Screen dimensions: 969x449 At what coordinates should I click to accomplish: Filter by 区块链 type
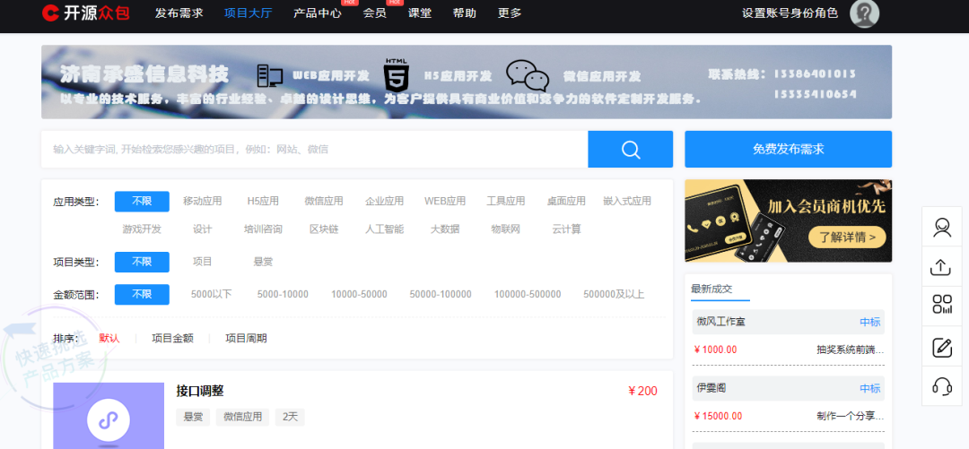pos(324,229)
